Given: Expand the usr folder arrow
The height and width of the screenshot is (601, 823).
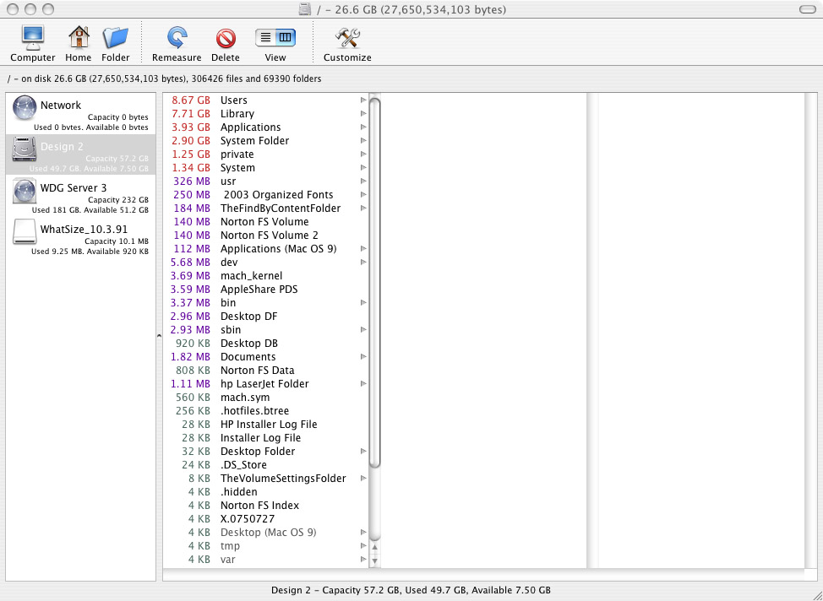Looking at the screenshot, I should point(363,181).
